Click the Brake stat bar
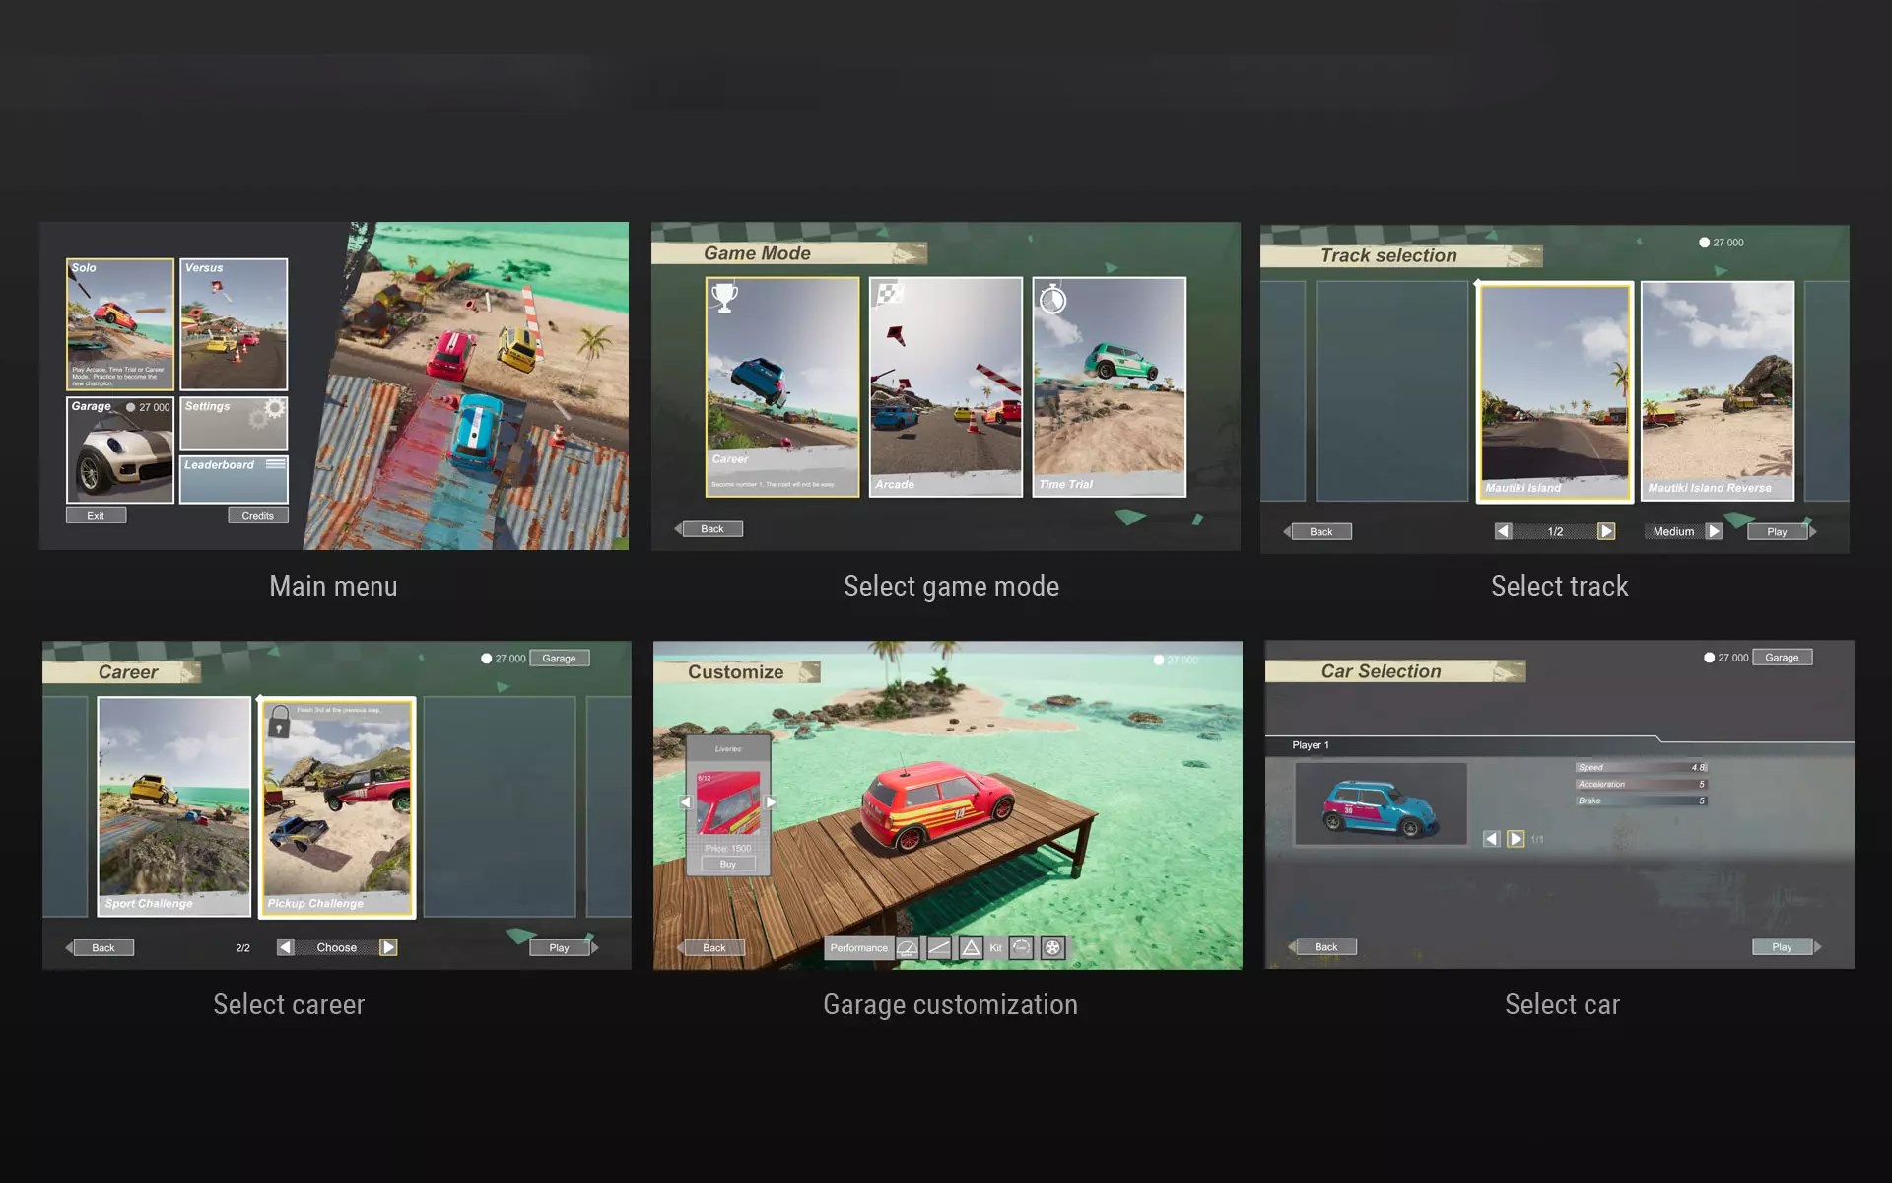The height and width of the screenshot is (1183, 1892). (1641, 800)
